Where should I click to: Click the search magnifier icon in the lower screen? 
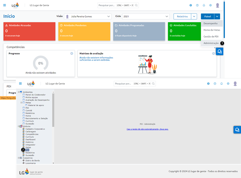(x=153, y=84)
